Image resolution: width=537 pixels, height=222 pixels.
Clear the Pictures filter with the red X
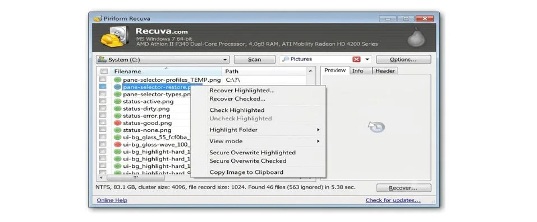coord(356,59)
